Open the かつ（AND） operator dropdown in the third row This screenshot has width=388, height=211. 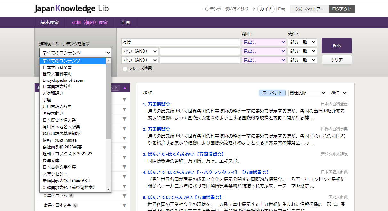140,60
